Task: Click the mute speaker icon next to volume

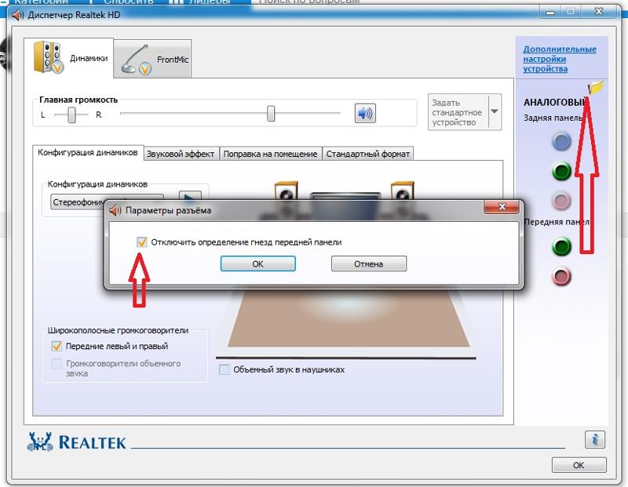Action: click(x=365, y=113)
